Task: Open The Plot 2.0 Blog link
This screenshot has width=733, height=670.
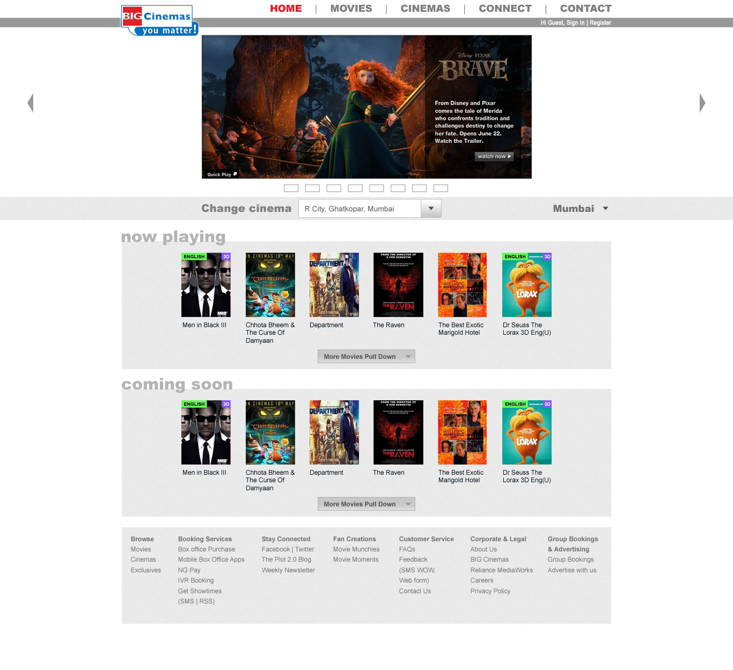Action: pyautogui.click(x=287, y=559)
